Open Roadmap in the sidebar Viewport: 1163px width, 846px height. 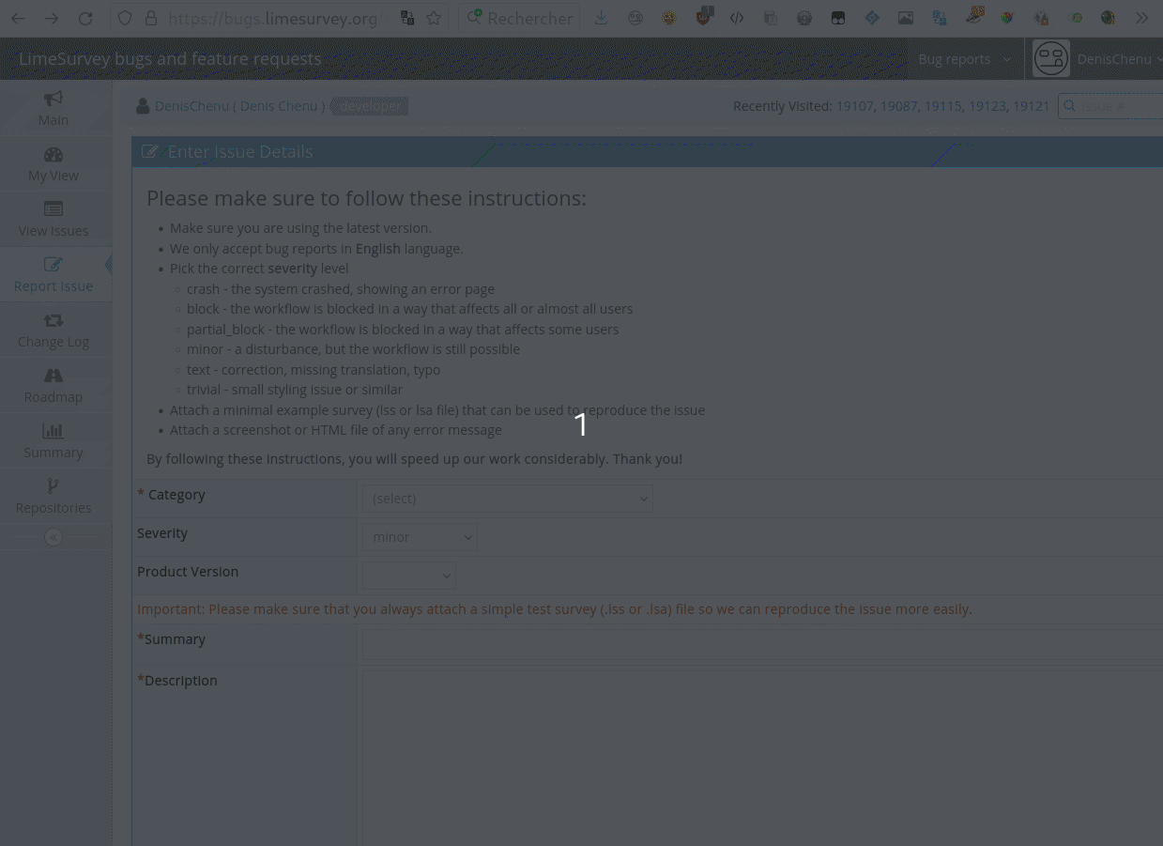click(54, 386)
